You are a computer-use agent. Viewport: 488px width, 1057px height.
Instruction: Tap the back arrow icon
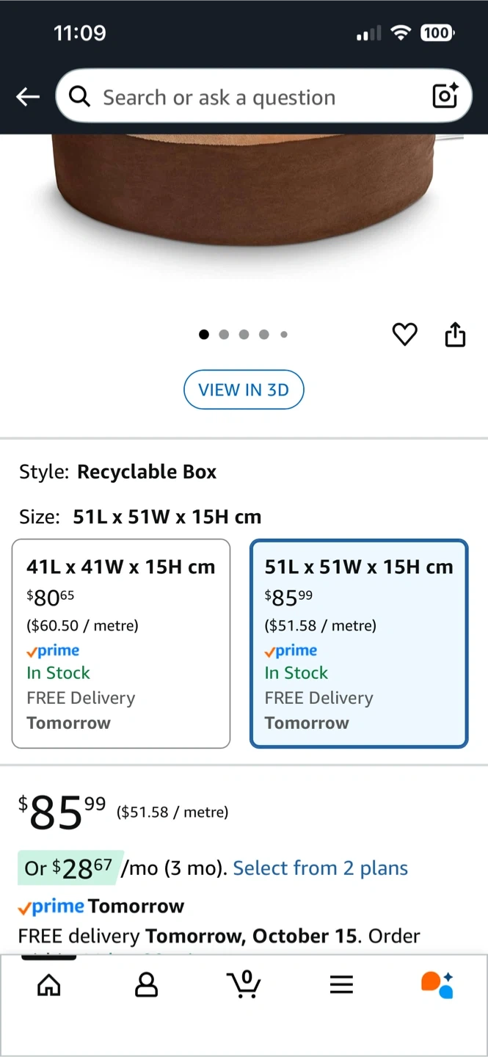click(x=28, y=96)
